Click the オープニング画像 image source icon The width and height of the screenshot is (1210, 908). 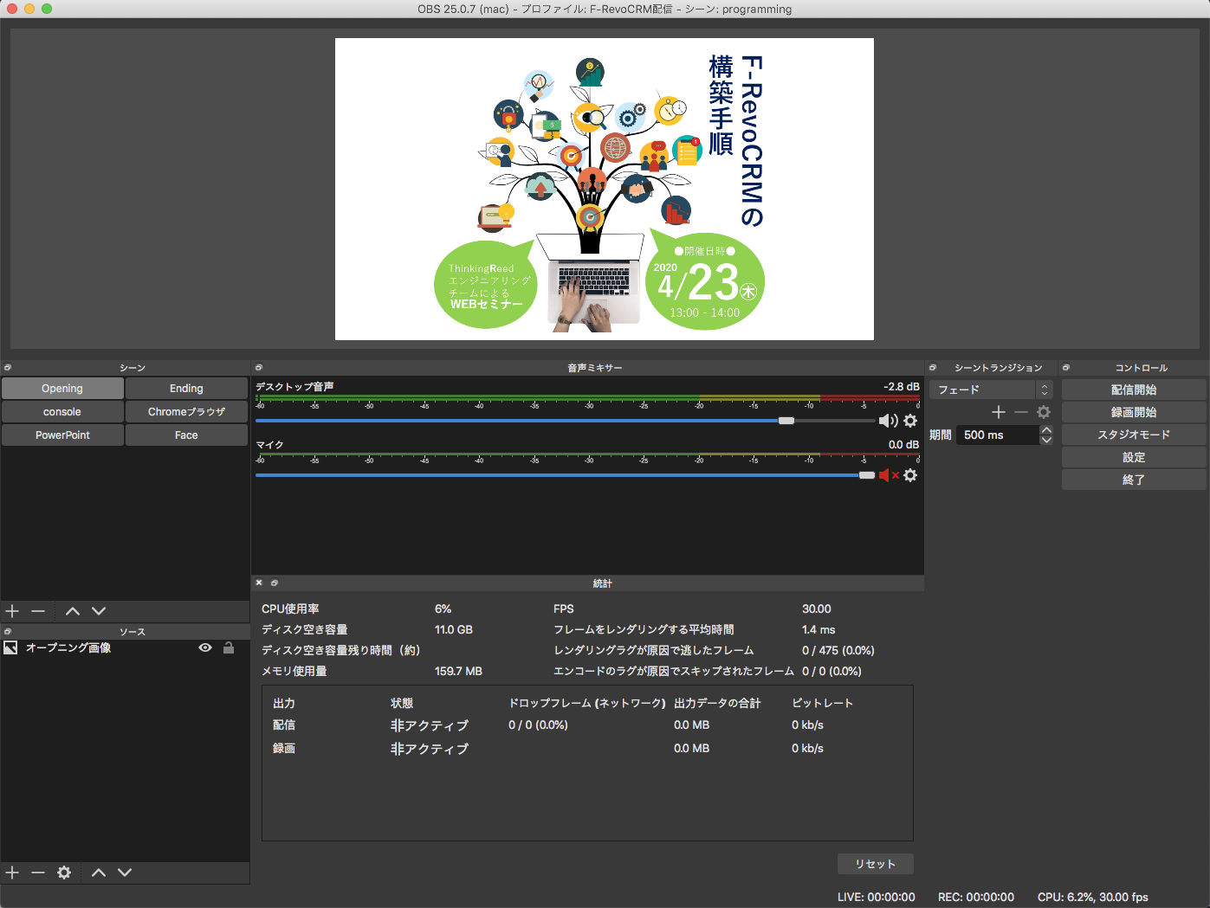(10, 647)
